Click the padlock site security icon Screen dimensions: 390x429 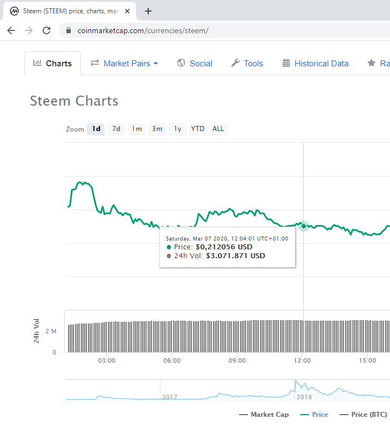tap(69, 30)
